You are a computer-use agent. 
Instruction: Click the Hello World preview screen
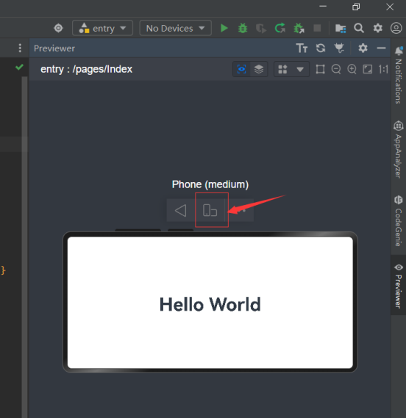point(210,303)
